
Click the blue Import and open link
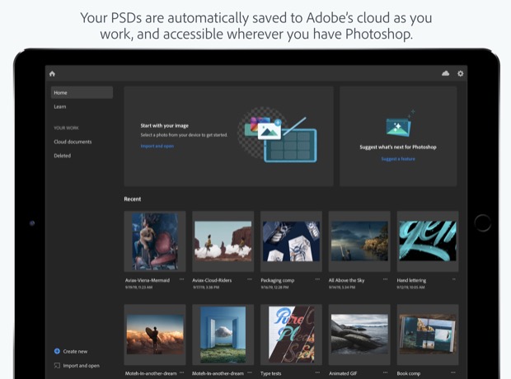click(x=157, y=147)
